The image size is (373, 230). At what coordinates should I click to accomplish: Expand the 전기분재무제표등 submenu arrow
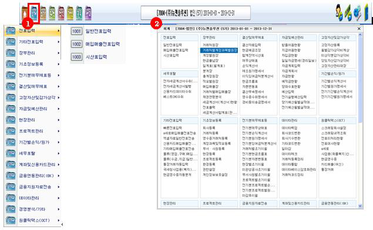tap(59, 75)
